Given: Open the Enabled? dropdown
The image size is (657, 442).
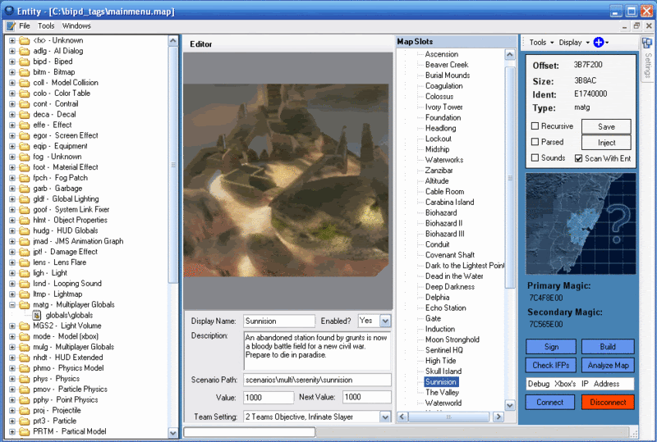Looking at the screenshot, I should [x=385, y=321].
